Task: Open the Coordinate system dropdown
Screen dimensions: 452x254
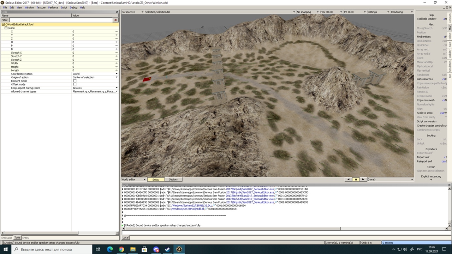Action: click(95, 74)
